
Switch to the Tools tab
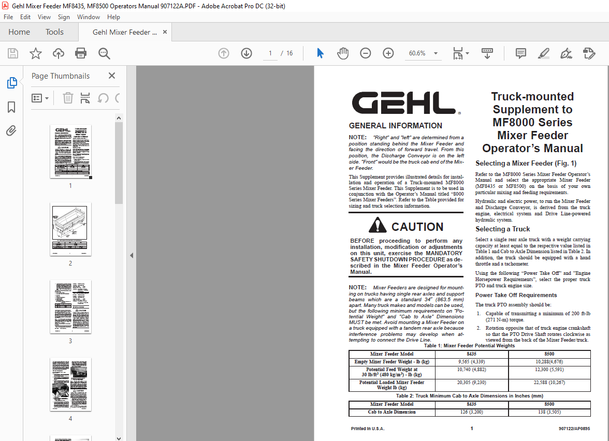[x=54, y=32]
